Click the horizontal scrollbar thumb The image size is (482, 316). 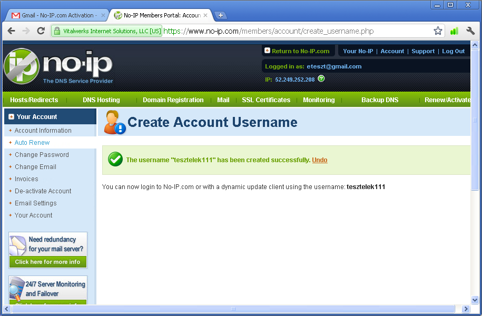(233, 309)
